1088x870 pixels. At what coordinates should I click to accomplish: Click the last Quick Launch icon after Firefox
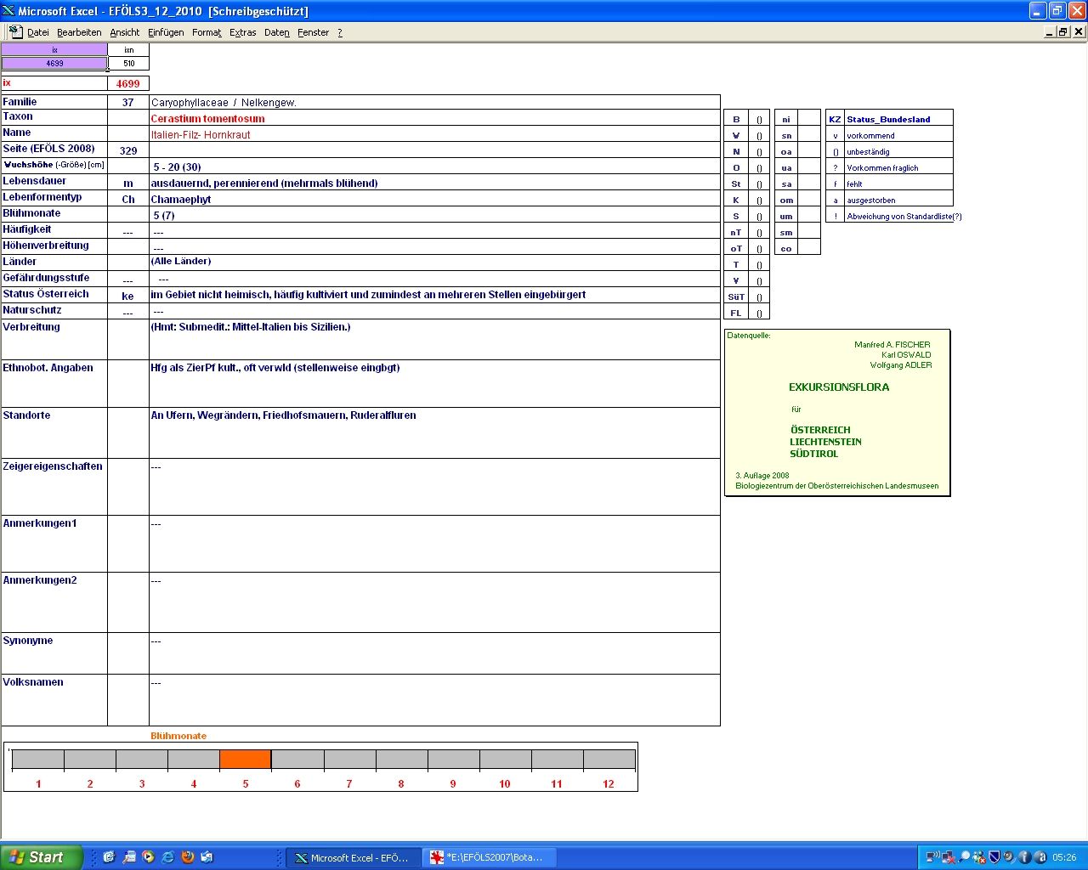(x=207, y=857)
